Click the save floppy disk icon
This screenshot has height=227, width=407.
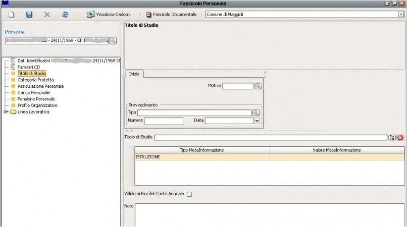click(x=29, y=15)
